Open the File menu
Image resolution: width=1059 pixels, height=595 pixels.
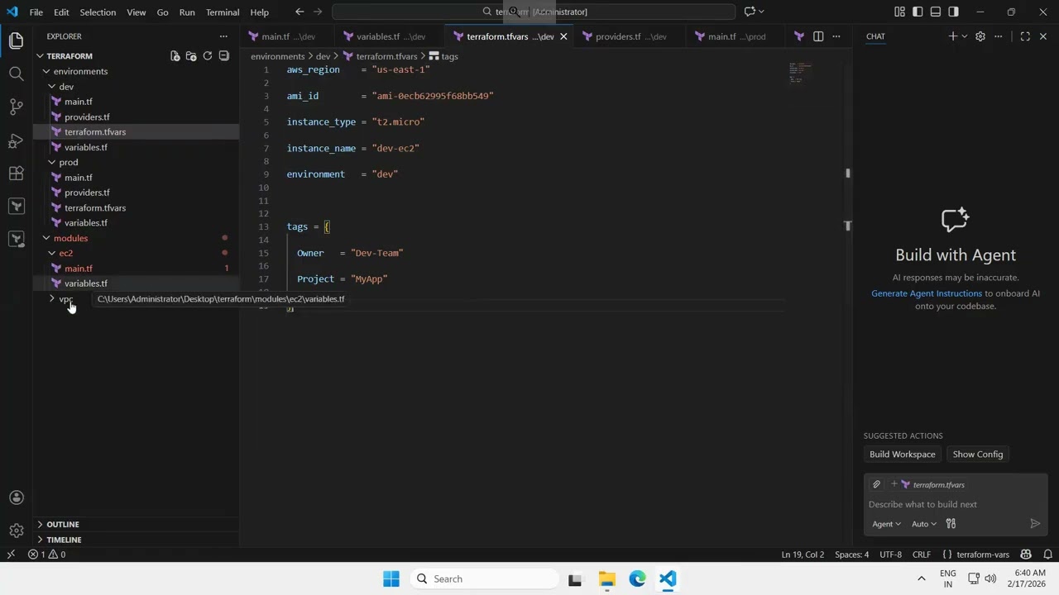[x=36, y=12]
